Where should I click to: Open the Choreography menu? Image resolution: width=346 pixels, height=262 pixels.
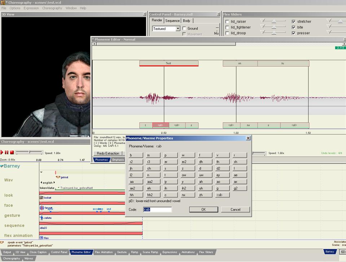coord(52,8)
